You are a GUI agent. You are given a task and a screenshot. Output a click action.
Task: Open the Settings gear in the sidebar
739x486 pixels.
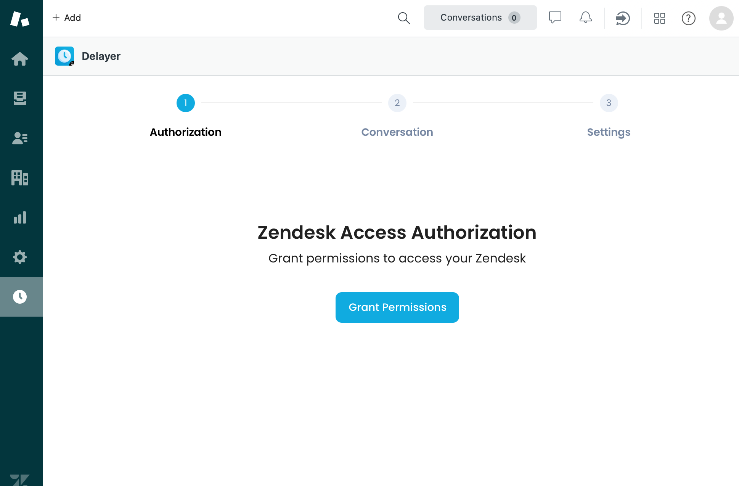coord(20,257)
